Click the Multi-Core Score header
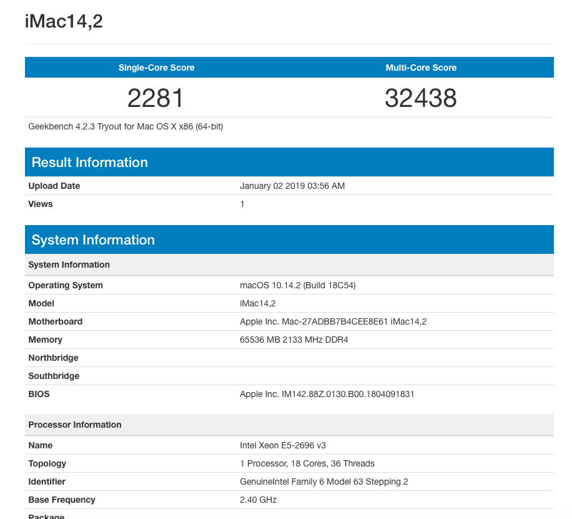572x519 pixels. tap(421, 68)
